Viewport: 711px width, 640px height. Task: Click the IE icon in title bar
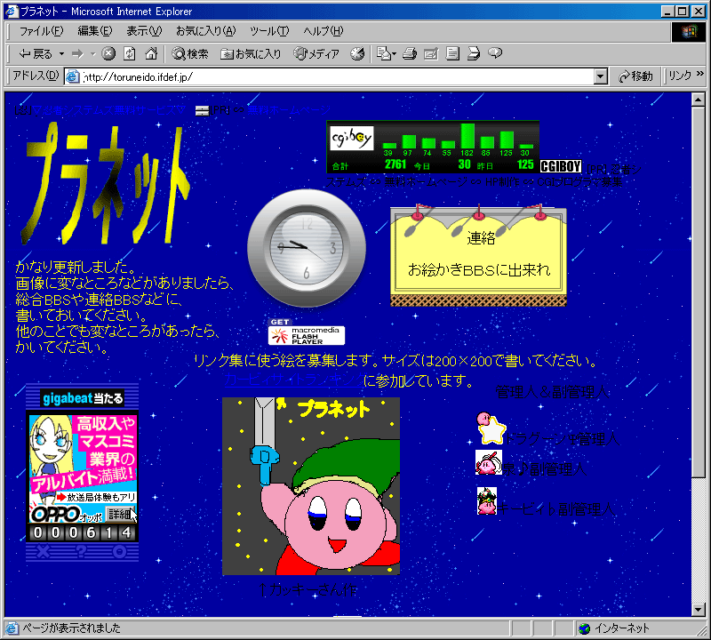(12, 12)
